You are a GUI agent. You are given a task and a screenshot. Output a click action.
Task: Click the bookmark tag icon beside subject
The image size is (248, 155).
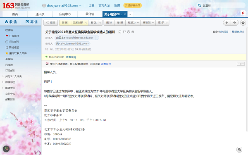(120, 32)
